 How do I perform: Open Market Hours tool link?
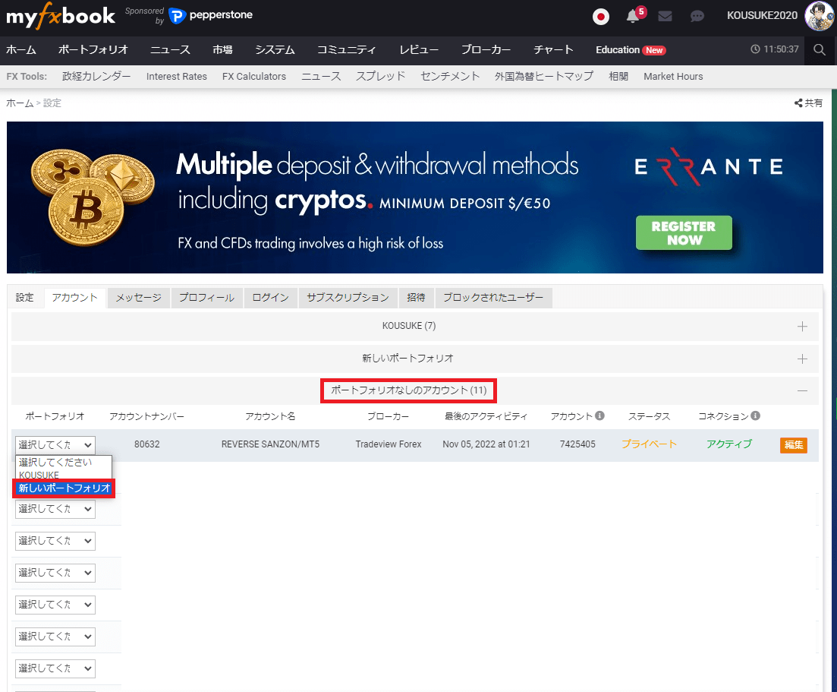(x=673, y=77)
